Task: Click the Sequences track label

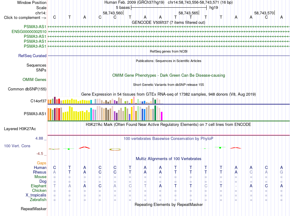Action: [x=36, y=65]
